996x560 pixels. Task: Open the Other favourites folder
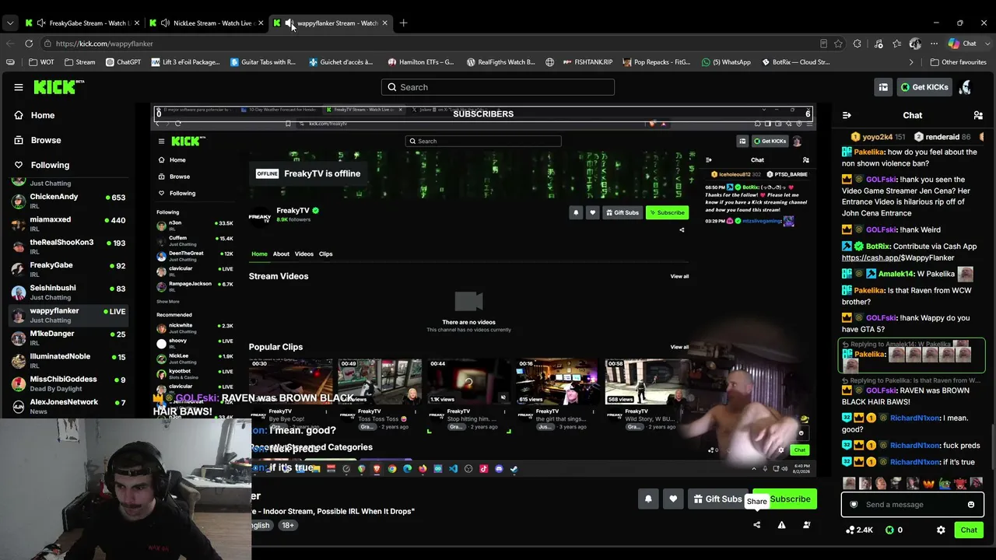[x=958, y=62]
